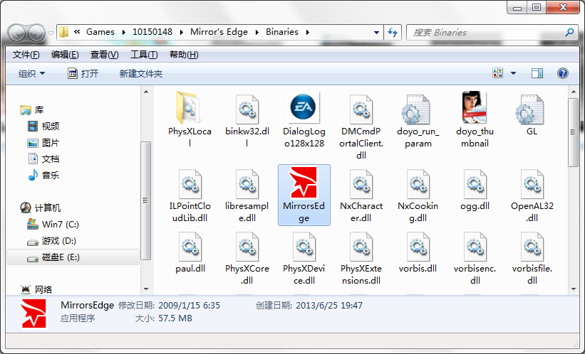This screenshot has width=585, height=354.
Task: Click navigation pane scrollbar up arrow
Action: coord(146,91)
